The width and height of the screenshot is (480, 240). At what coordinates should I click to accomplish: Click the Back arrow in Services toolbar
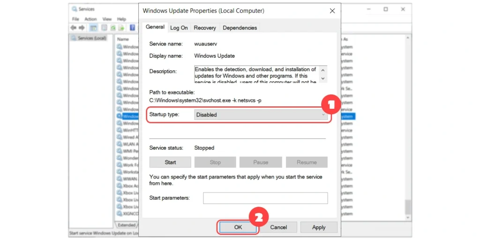coord(74,28)
